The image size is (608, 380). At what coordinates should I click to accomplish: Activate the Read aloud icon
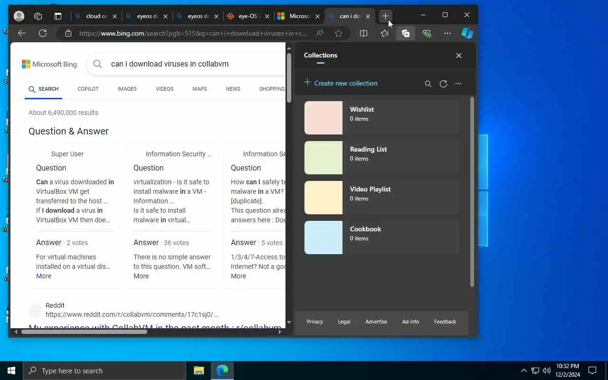click(320, 33)
